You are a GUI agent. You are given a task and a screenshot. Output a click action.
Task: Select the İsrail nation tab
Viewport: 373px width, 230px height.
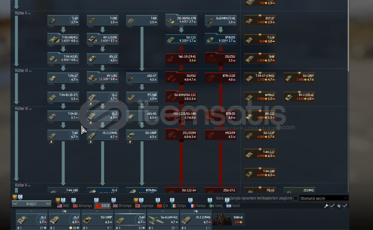pyautogui.click(x=233, y=206)
